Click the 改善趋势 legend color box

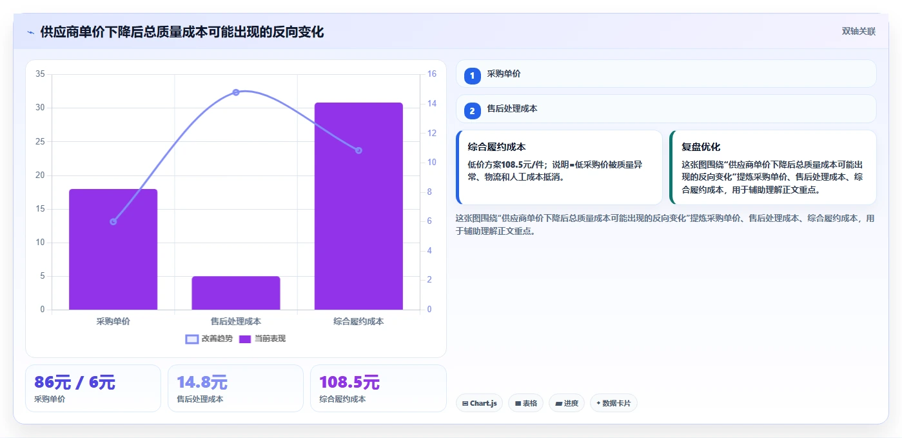coord(191,339)
